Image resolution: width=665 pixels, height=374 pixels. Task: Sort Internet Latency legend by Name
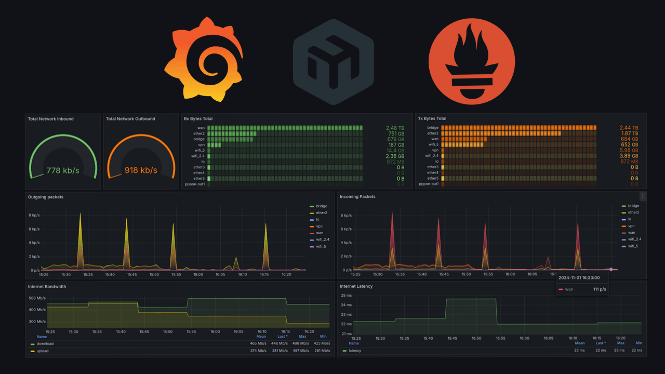point(353,343)
